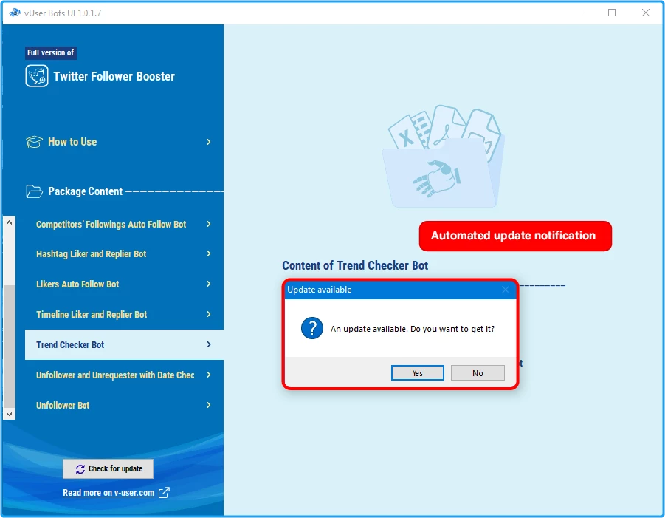Image resolution: width=665 pixels, height=518 pixels.
Task: Click sidebar scrollbar down arrow
Action: [x=10, y=414]
